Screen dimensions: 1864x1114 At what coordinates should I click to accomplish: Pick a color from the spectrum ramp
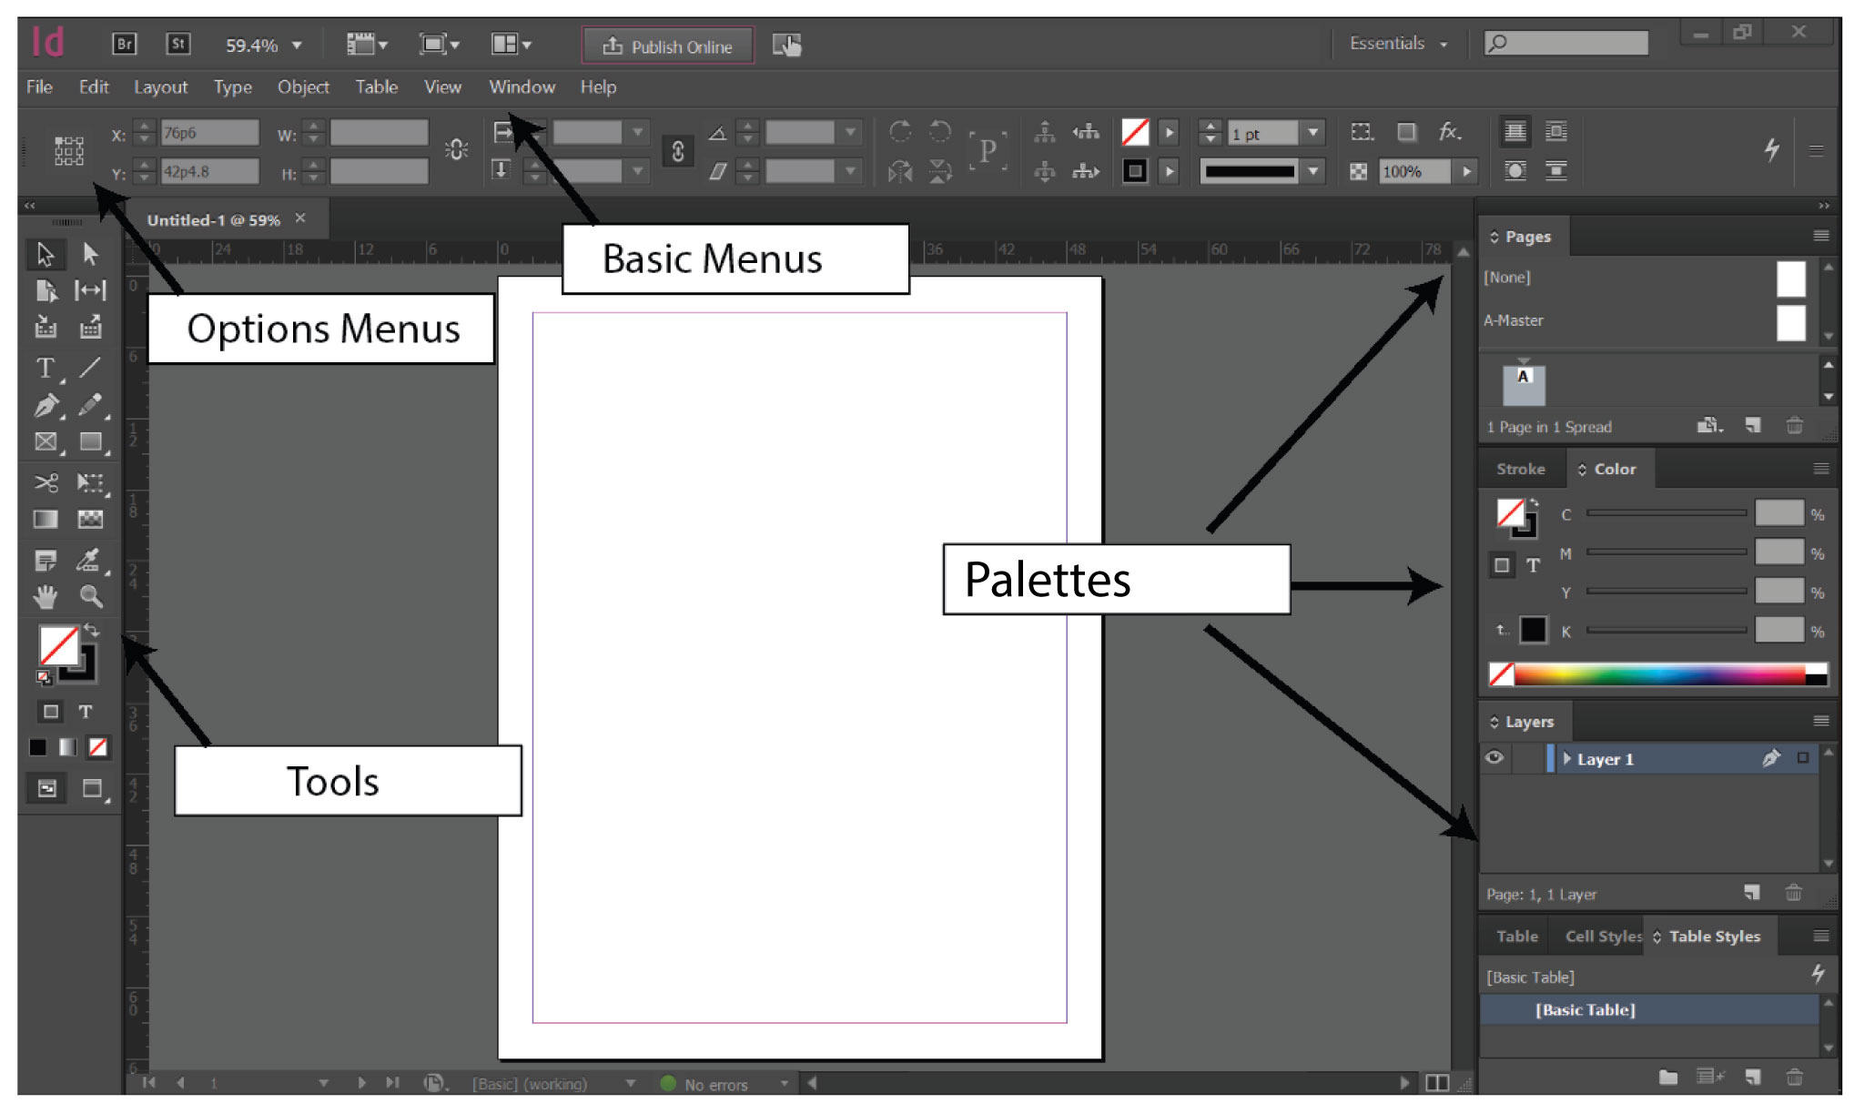coord(1656,675)
